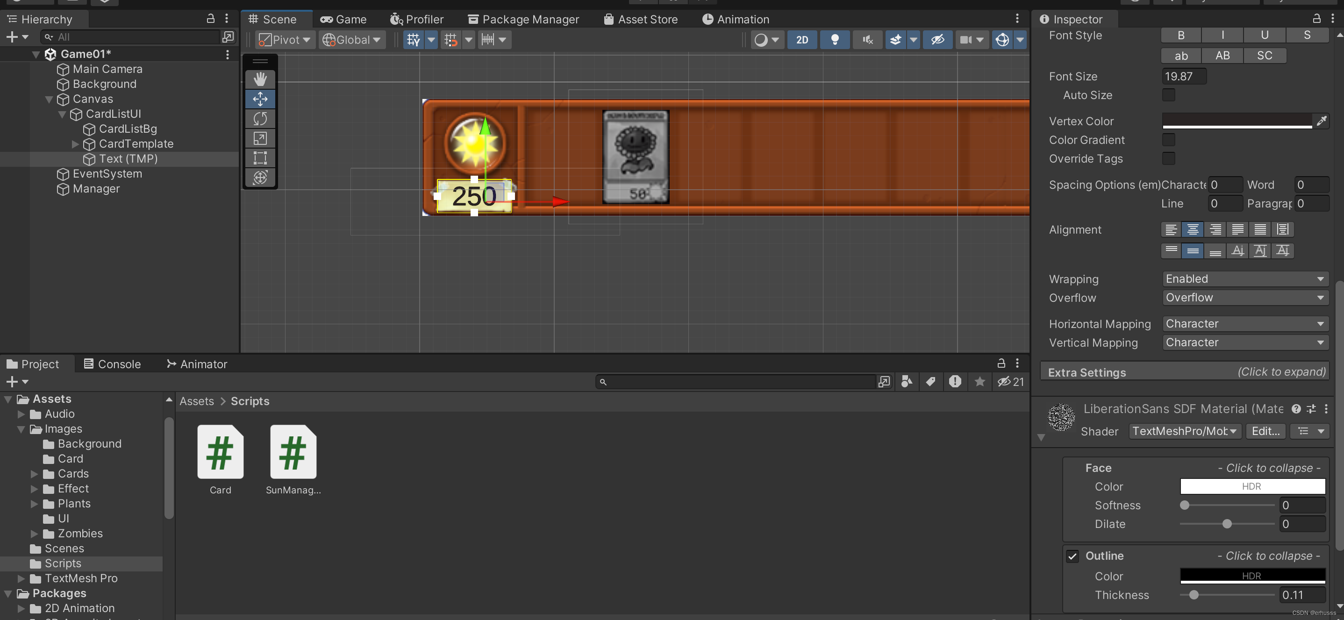Click the Bold font style button

coord(1181,35)
